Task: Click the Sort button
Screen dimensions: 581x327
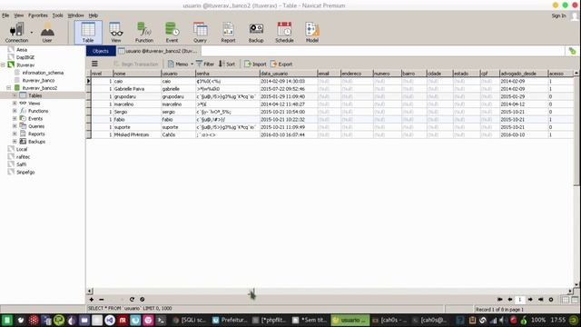Action: click(227, 64)
